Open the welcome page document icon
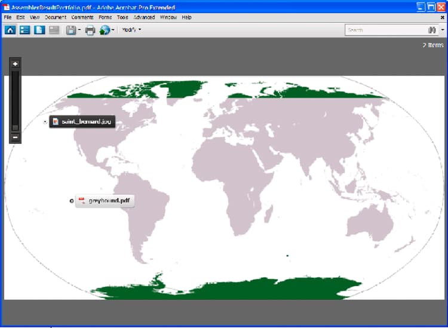448x328 pixels. (x=39, y=30)
